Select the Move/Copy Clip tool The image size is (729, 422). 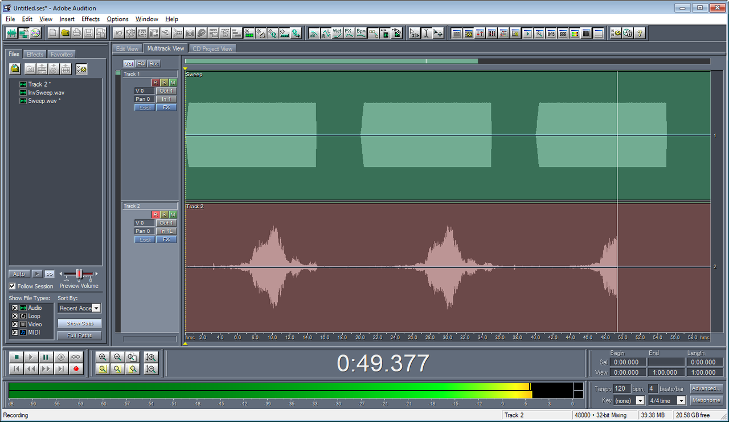pos(438,33)
